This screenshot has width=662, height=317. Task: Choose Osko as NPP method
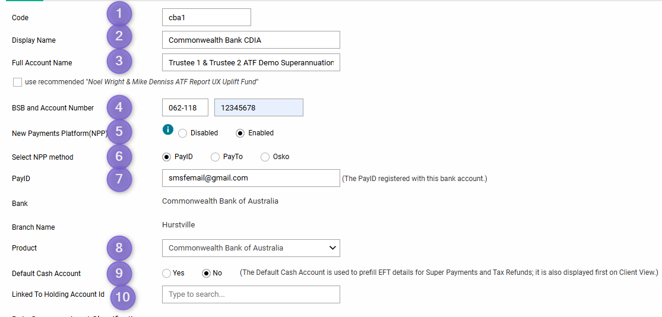[x=265, y=157]
